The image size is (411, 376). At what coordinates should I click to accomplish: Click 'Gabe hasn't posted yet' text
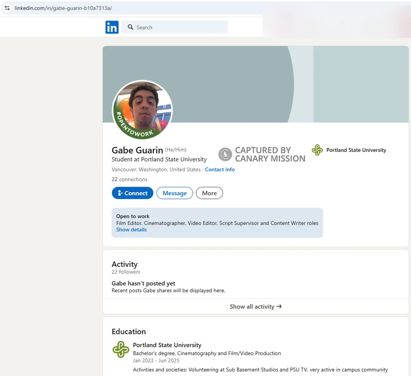pyautogui.click(x=143, y=283)
